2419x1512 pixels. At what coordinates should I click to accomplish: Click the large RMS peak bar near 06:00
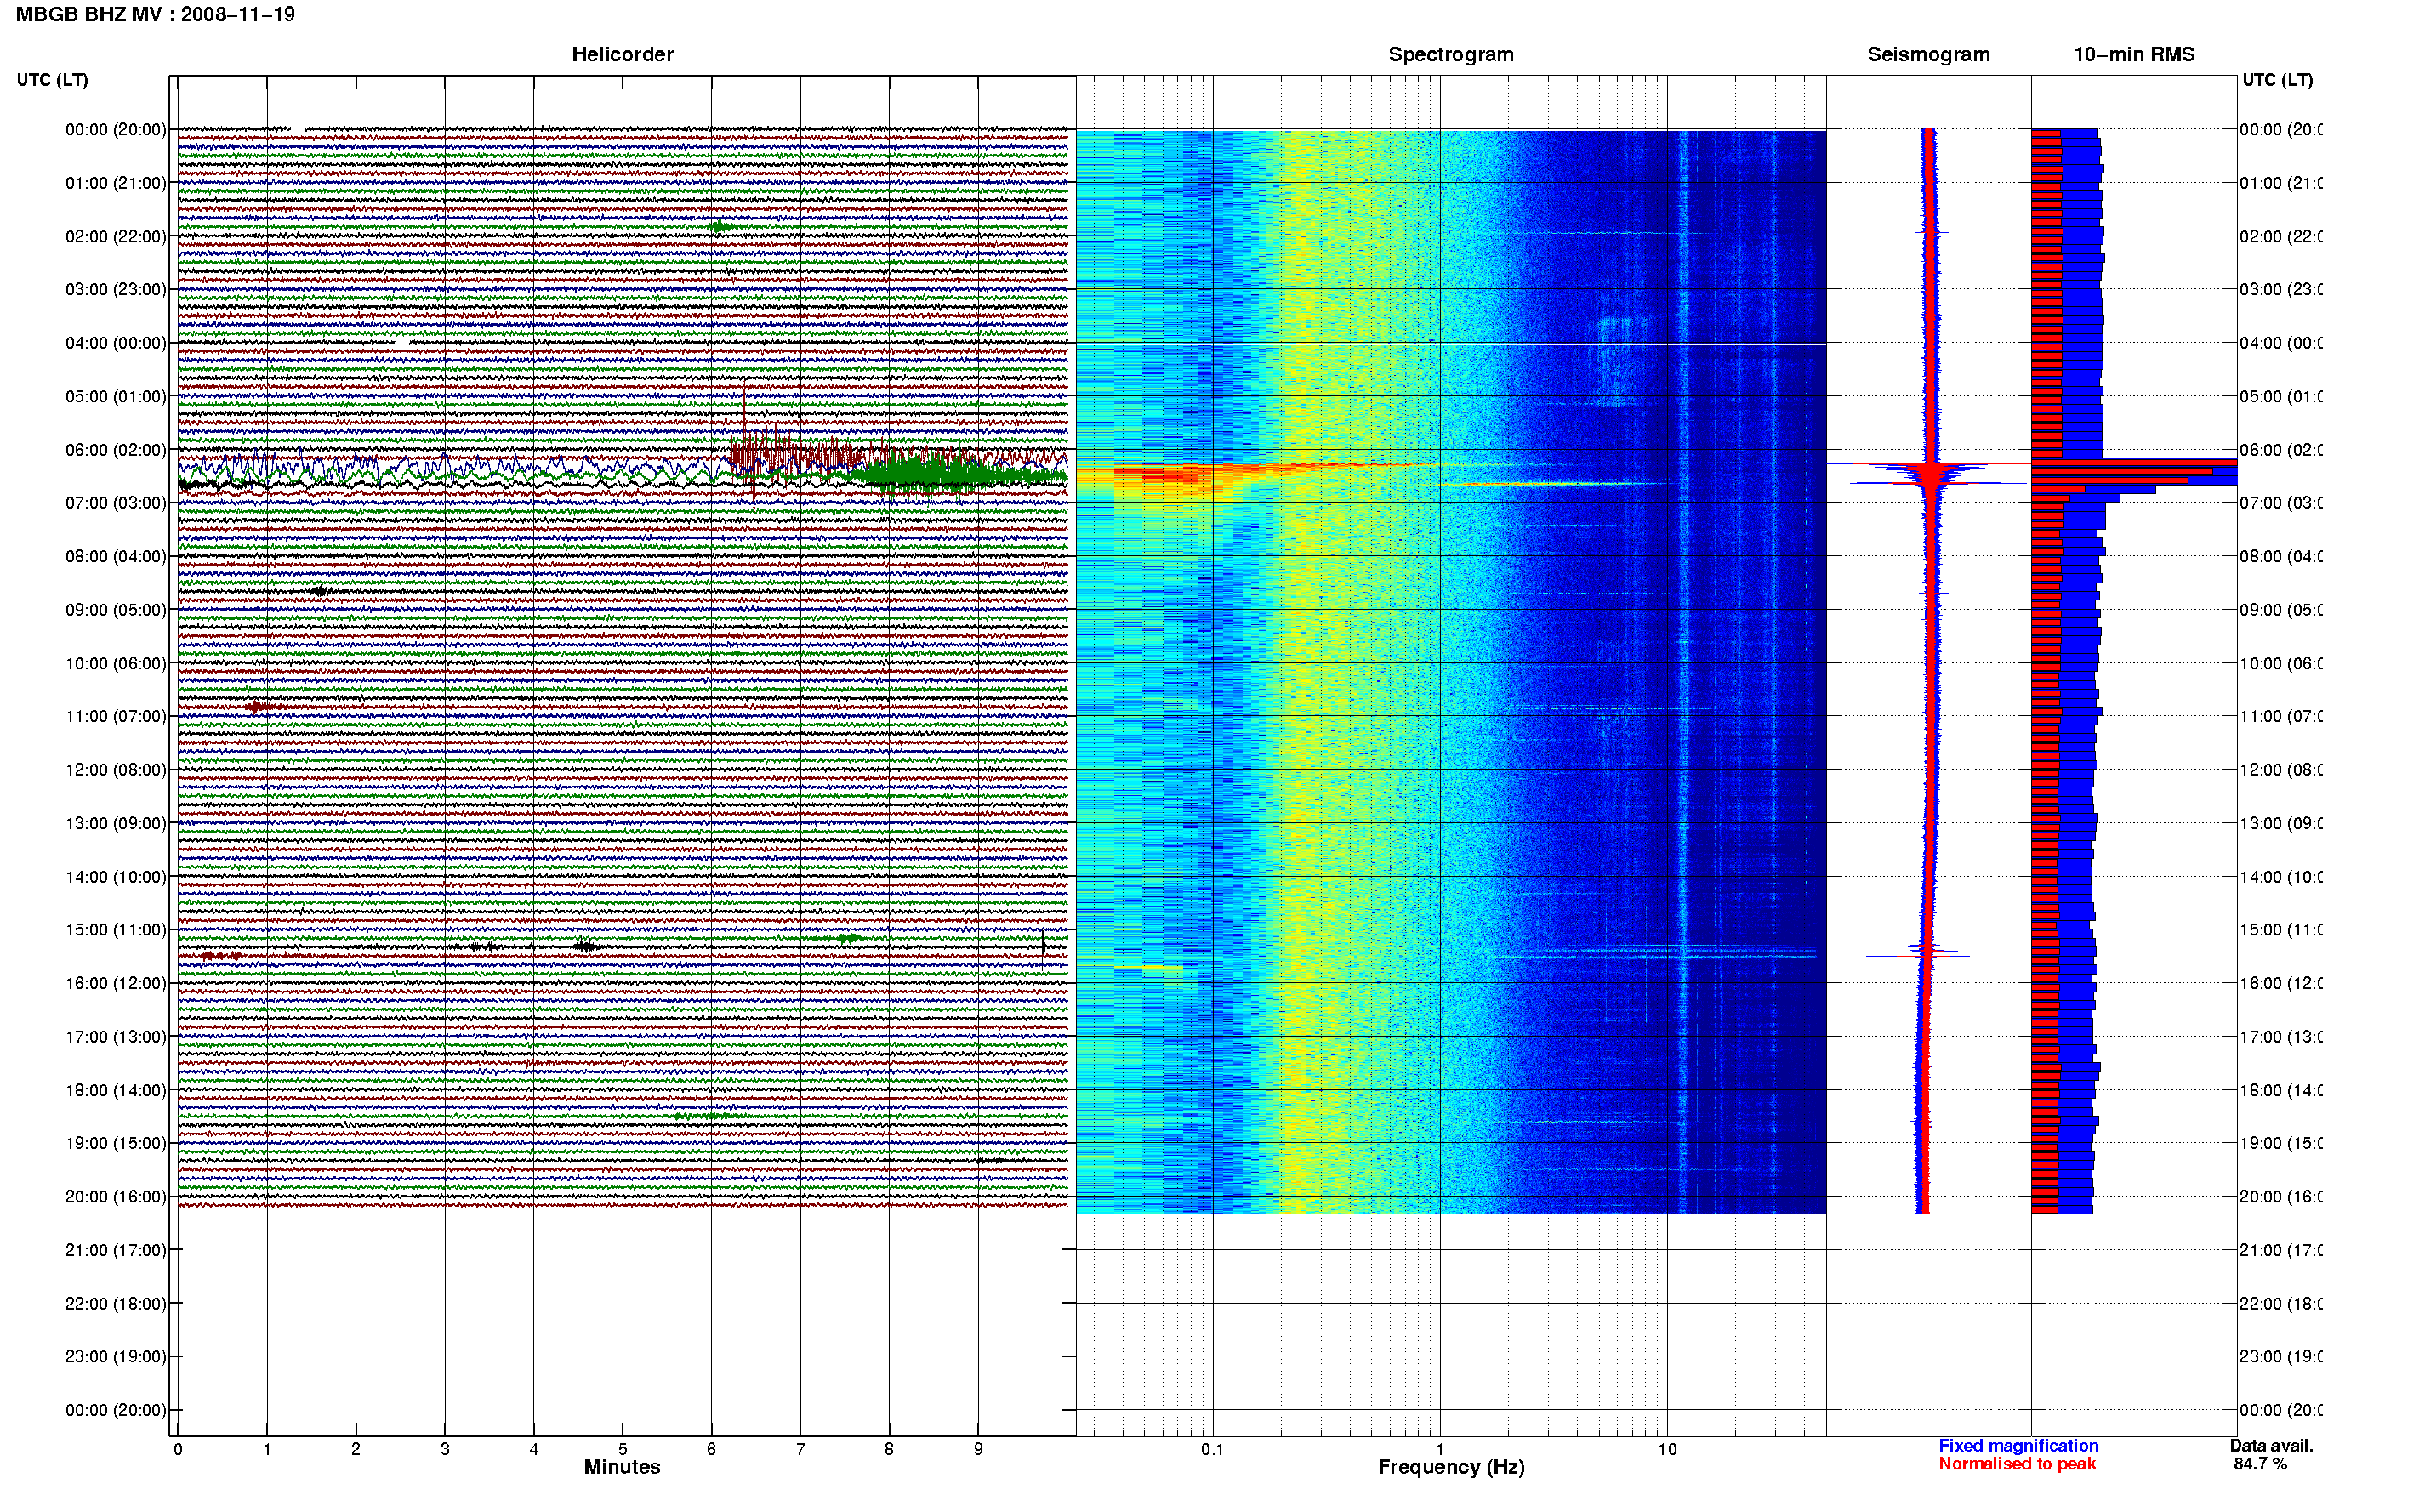click(2134, 472)
